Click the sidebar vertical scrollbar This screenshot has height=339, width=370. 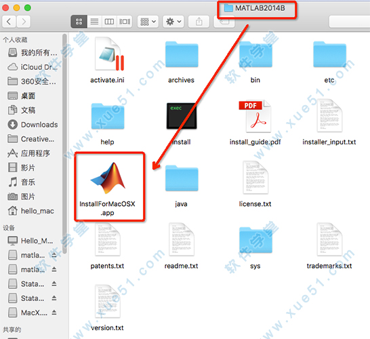64,144
